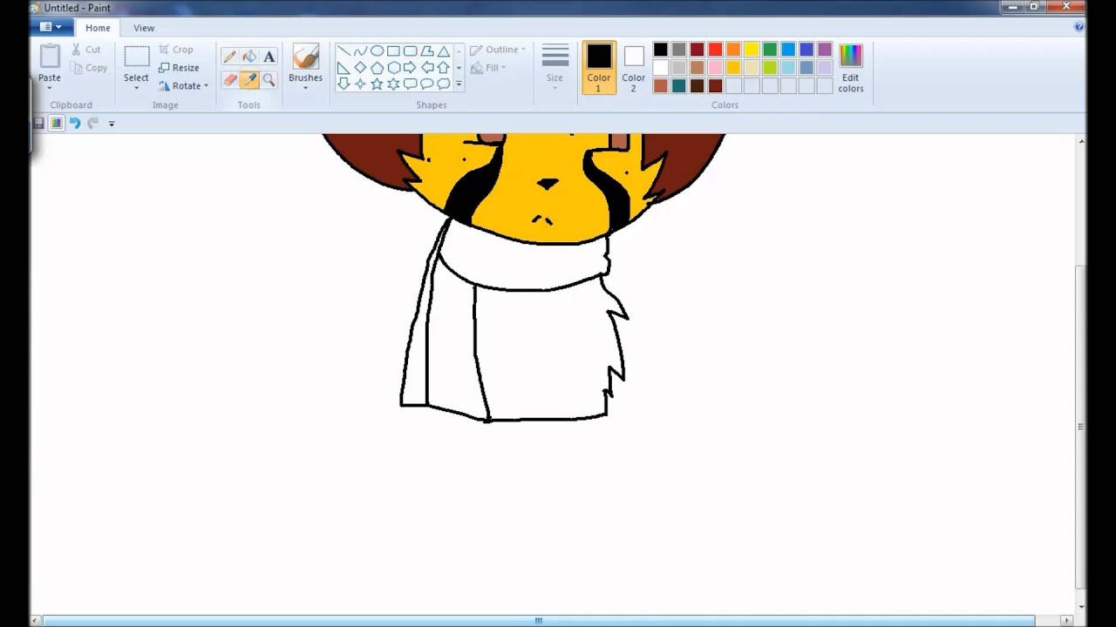
Task: Click the Cut button
Action: pos(86,50)
